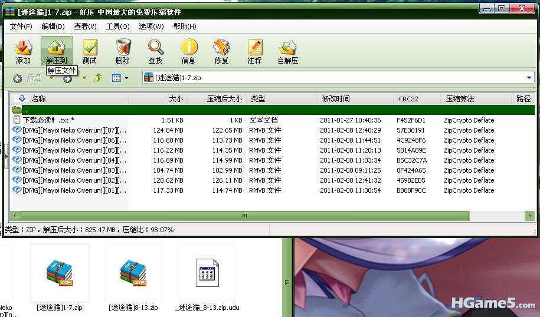The image size is (540, 317).
Task: Click the 修复 (Repair) toolbar icon
Action: pyautogui.click(x=221, y=51)
